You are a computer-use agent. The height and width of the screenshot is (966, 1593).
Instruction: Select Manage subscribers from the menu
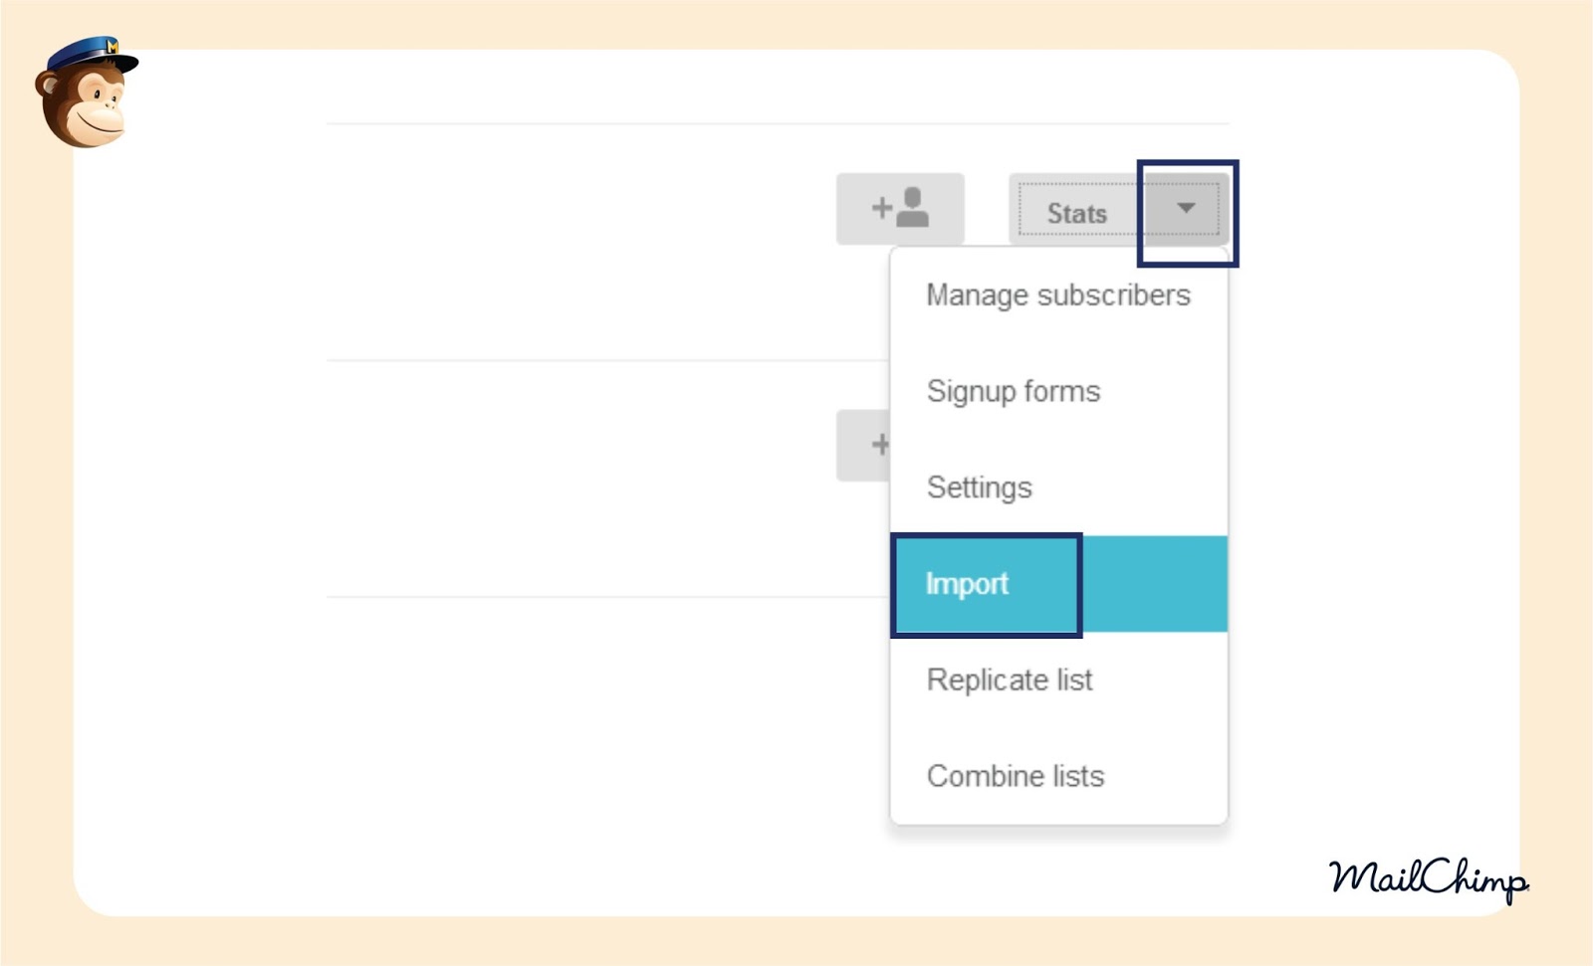(1057, 295)
